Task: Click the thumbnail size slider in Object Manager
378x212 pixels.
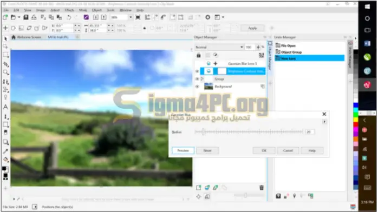Action: click(x=249, y=195)
